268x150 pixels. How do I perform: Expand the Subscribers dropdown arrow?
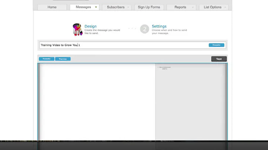point(128,7)
